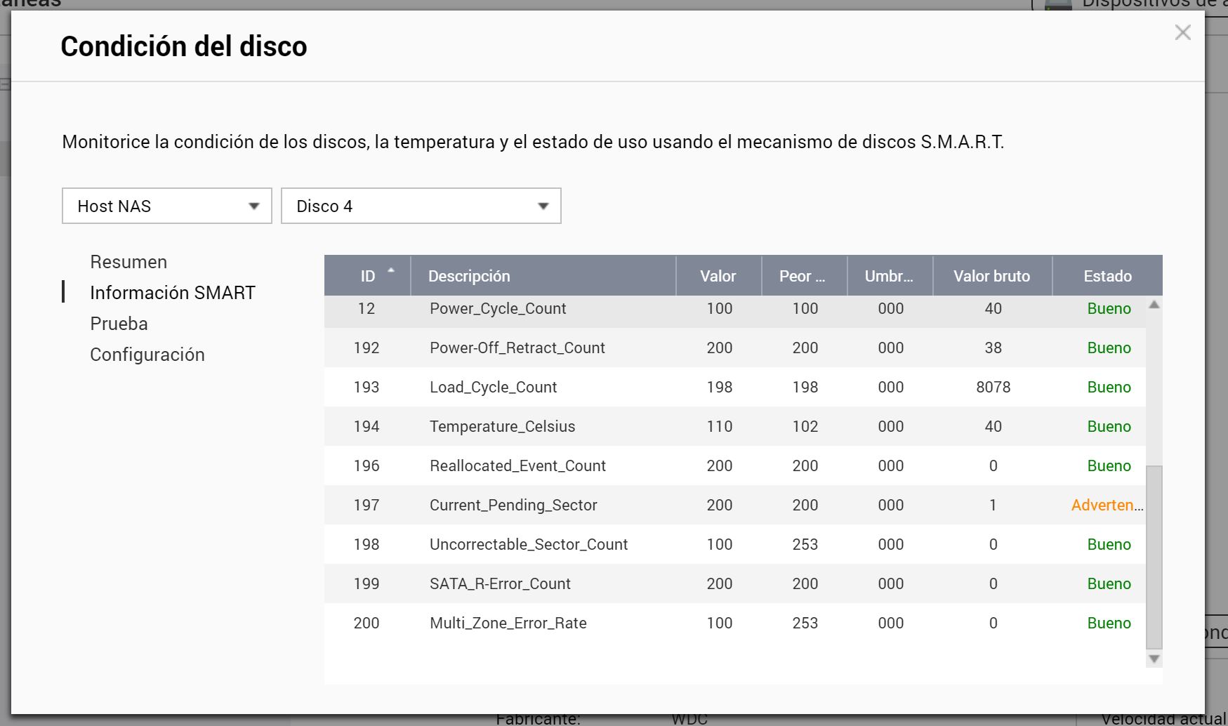
Task: Click the Umbr... threshold column header
Action: (889, 276)
